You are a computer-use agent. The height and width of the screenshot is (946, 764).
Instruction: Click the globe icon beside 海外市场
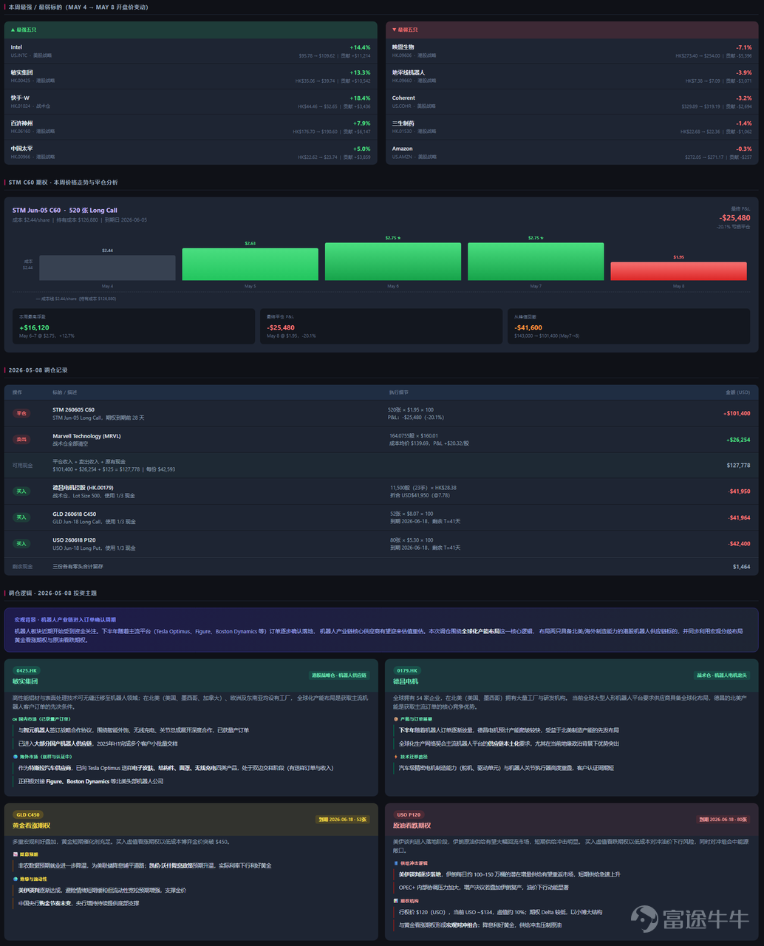pos(15,757)
